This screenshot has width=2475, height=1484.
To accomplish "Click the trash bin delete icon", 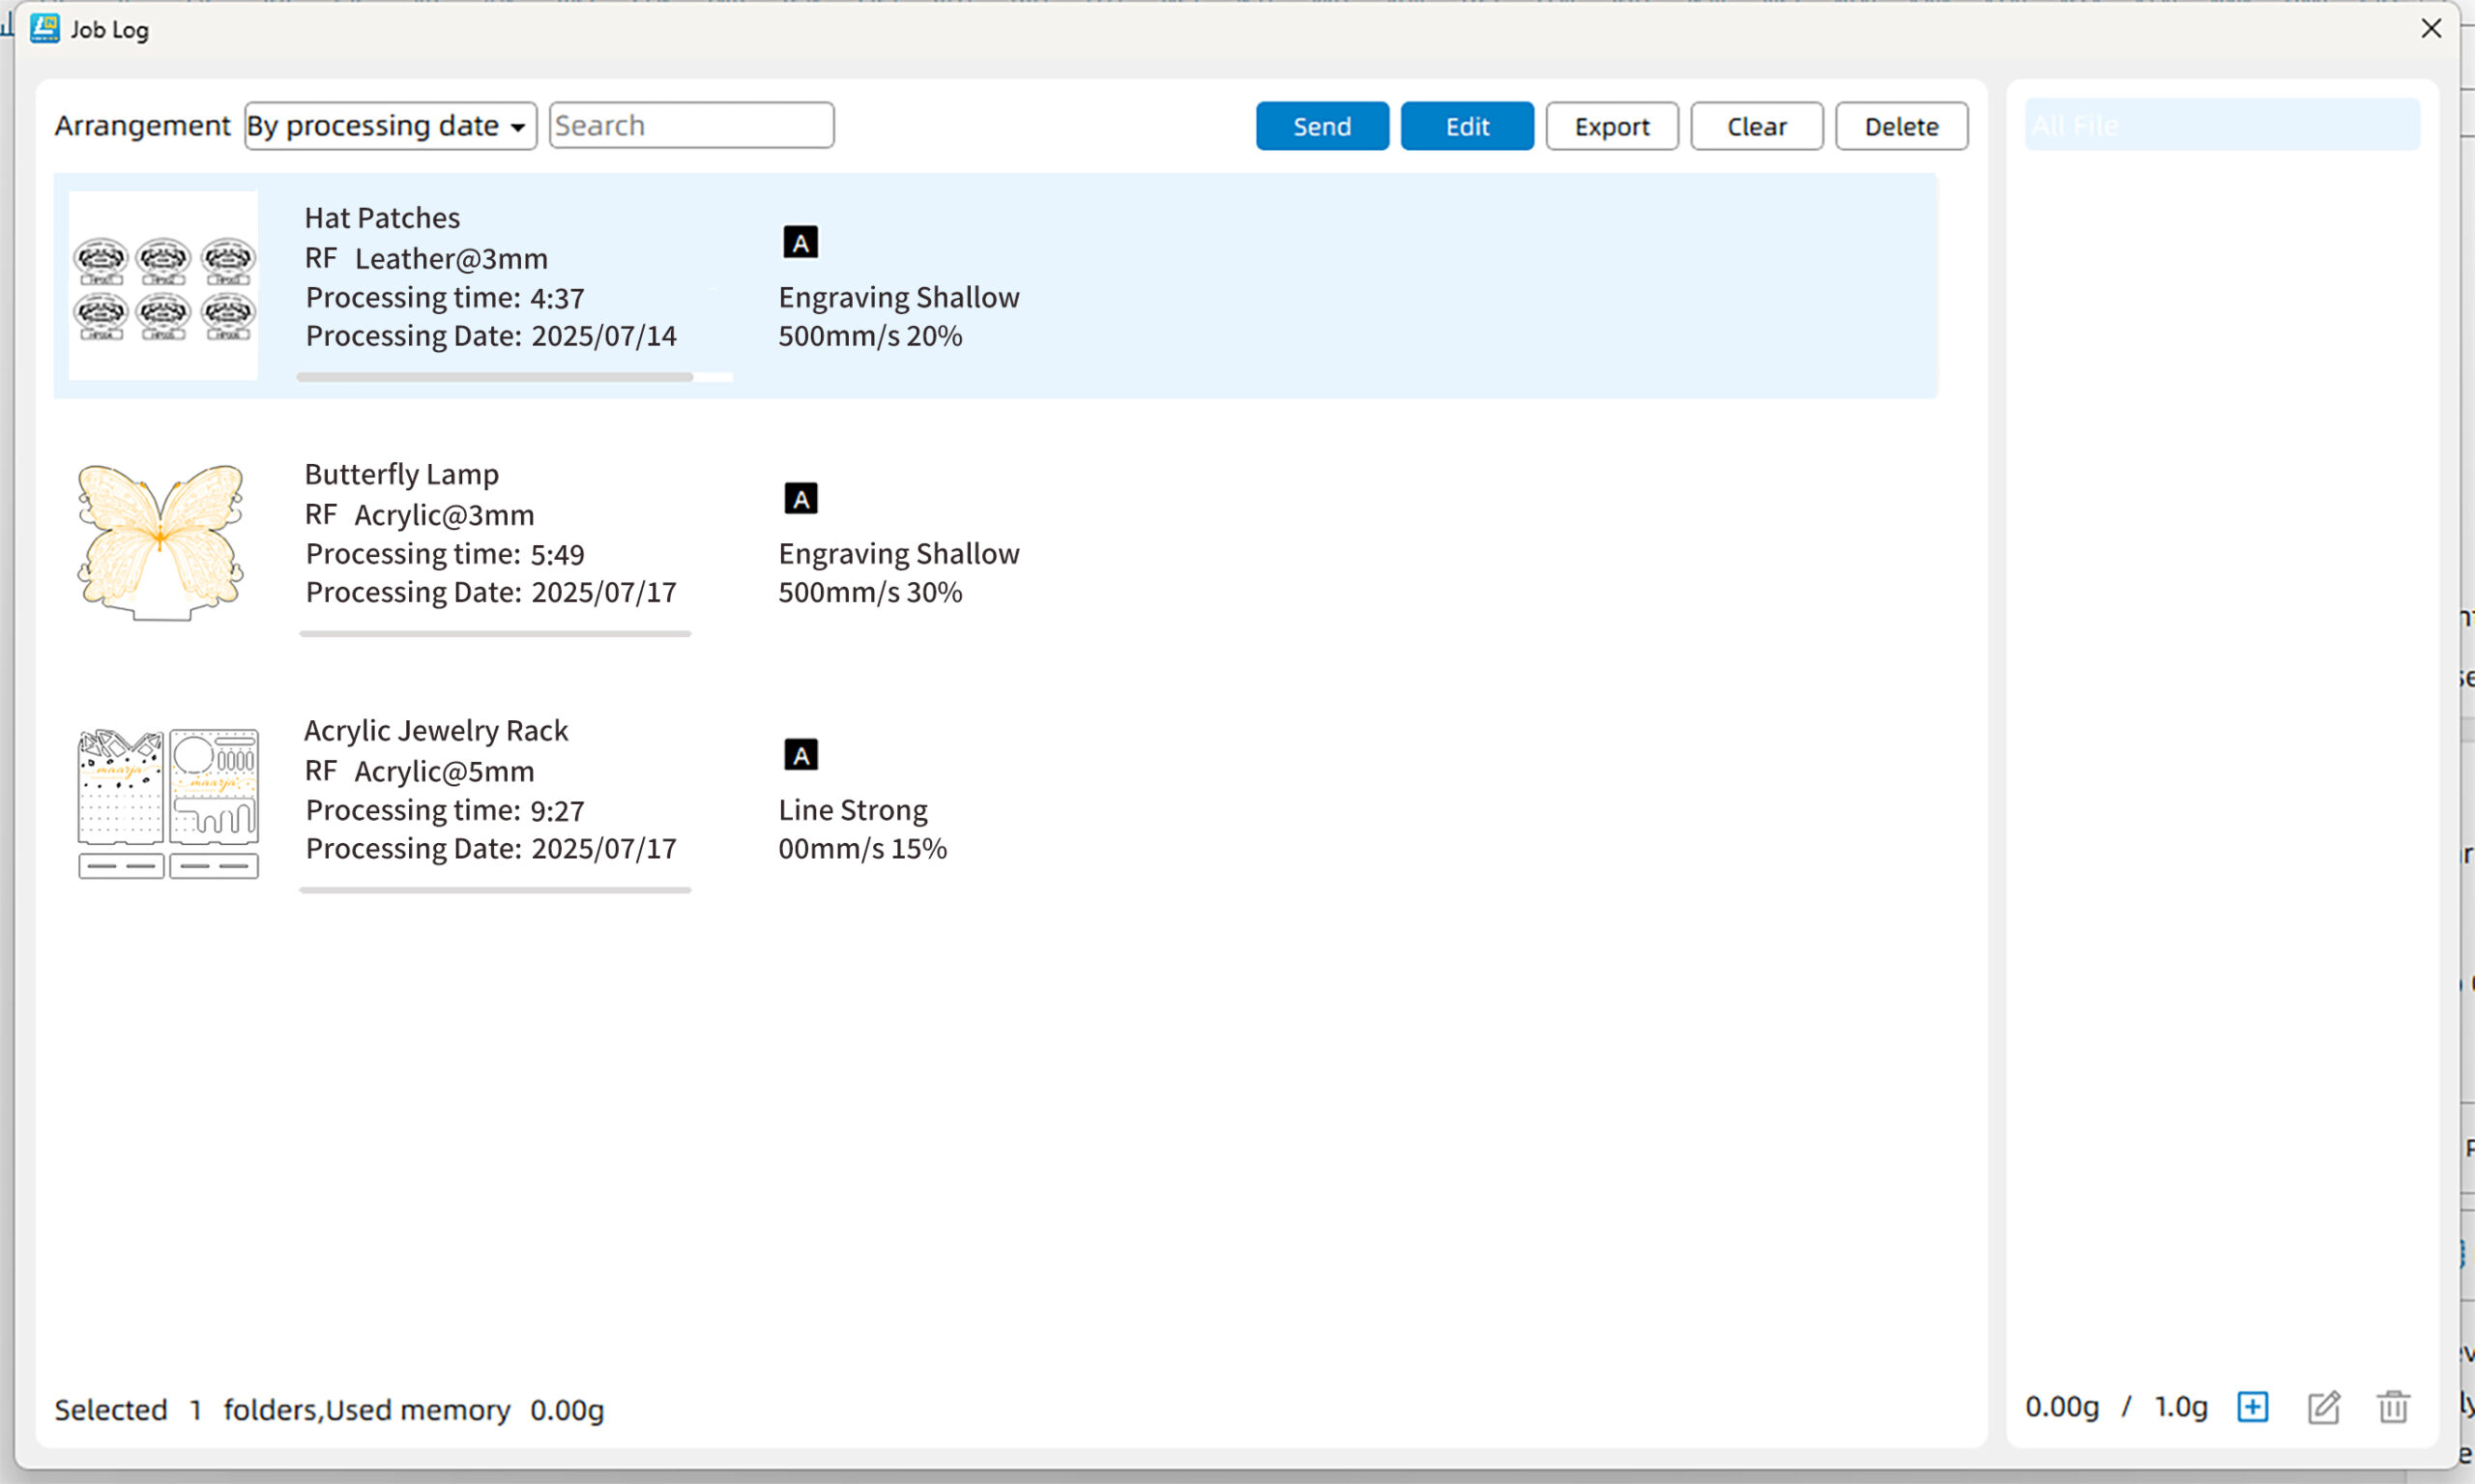I will pyautogui.click(x=2393, y=1407).
